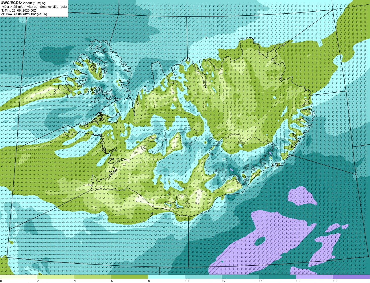The width and height of the screenshot is (370, 283).
Task: Click the lavender 16–18 m/s legend swatch
Action: pos(314,277)
